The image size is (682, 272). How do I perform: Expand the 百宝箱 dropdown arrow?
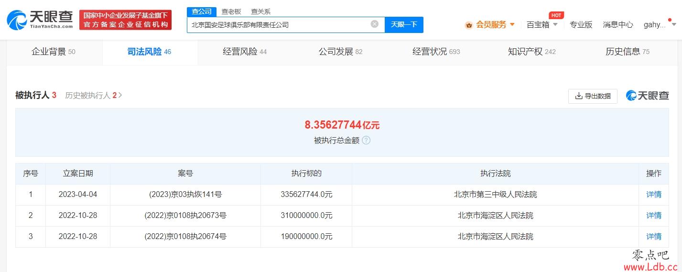click(555, 24)
